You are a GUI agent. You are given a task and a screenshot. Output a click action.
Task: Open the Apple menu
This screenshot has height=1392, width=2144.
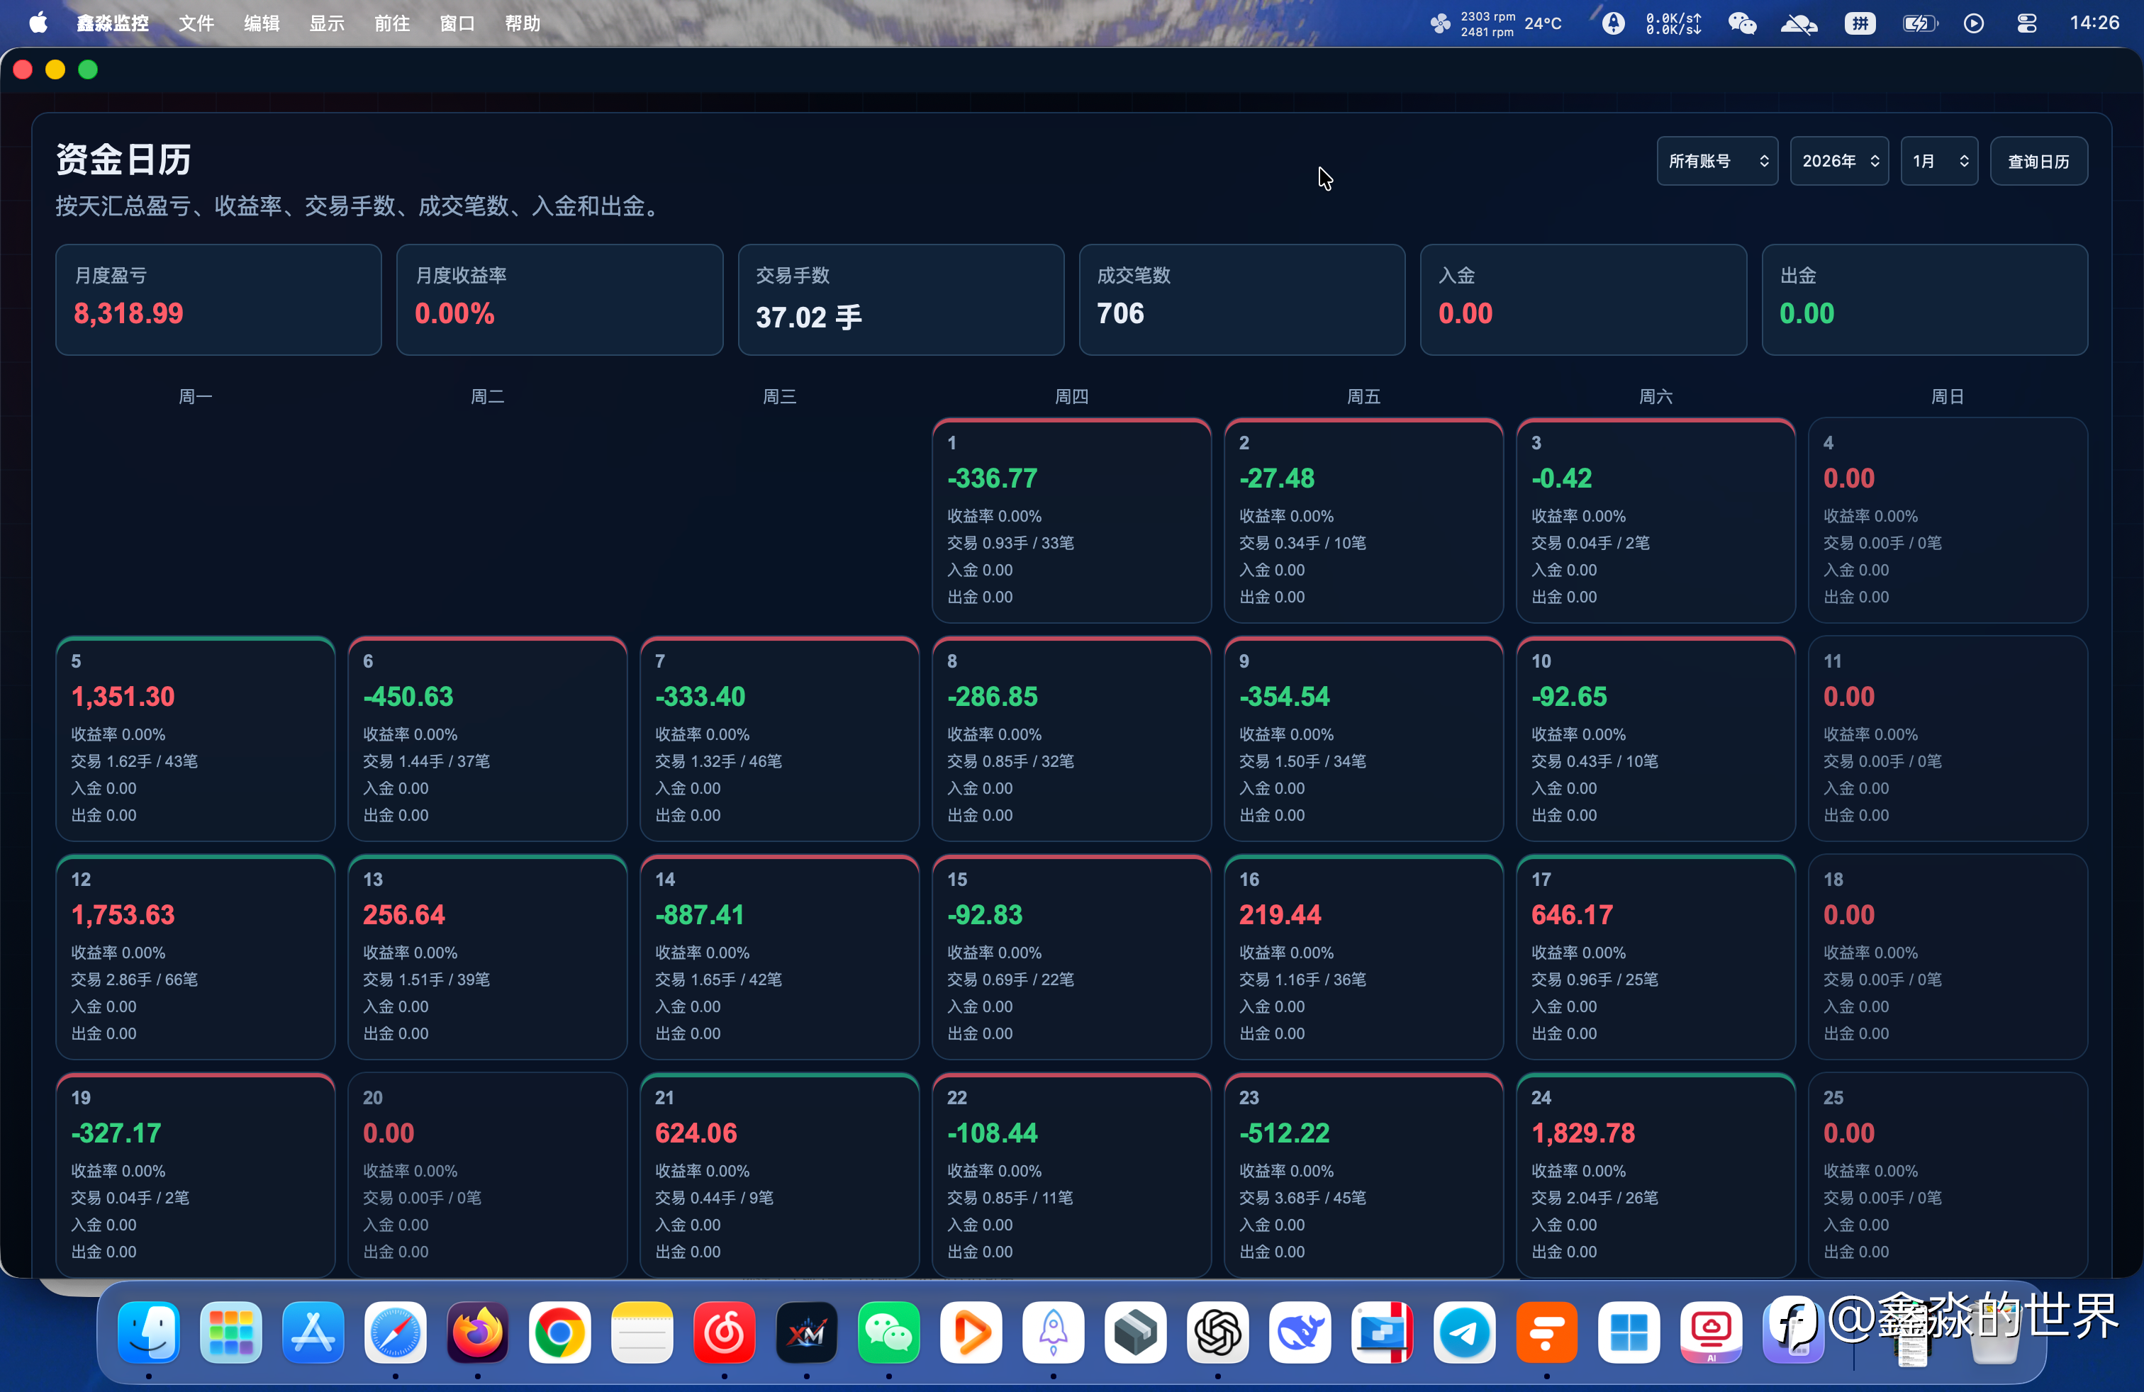coord(38,23)
